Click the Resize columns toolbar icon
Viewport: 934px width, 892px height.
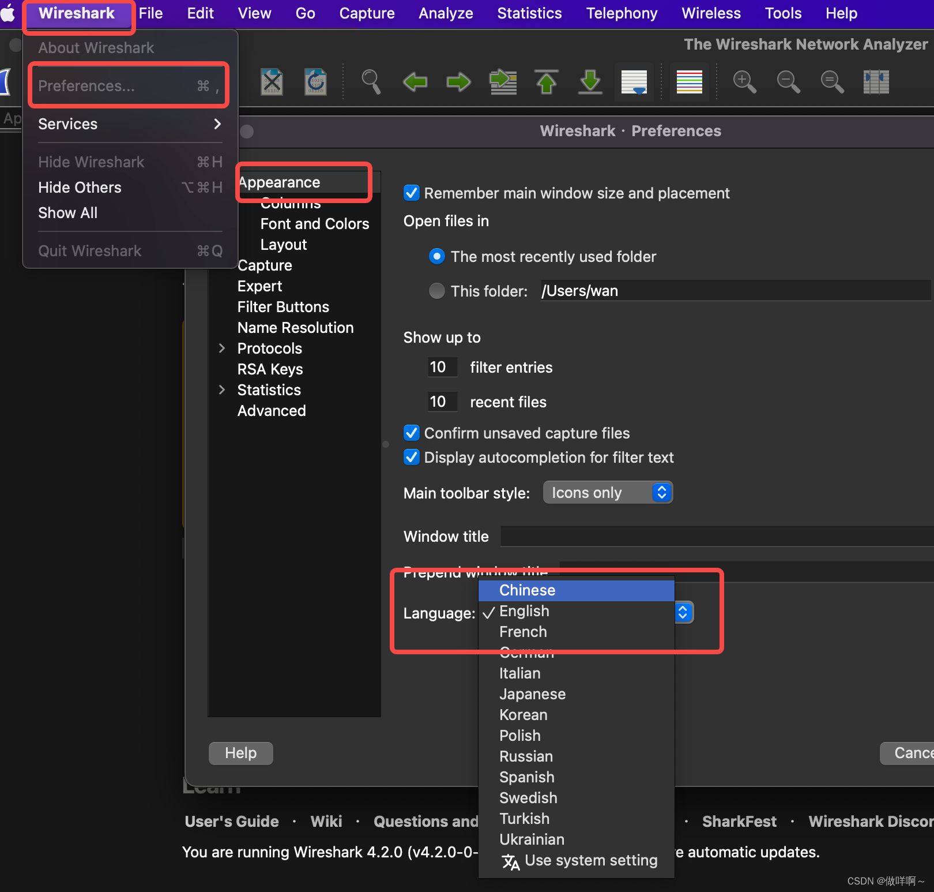tap(876, 82)
